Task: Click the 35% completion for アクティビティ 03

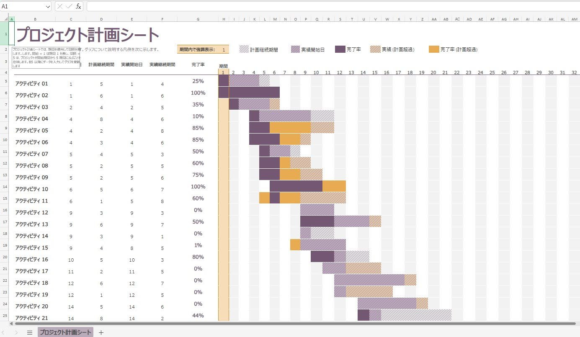Action: pyautogui.click(x=198, y=105)
